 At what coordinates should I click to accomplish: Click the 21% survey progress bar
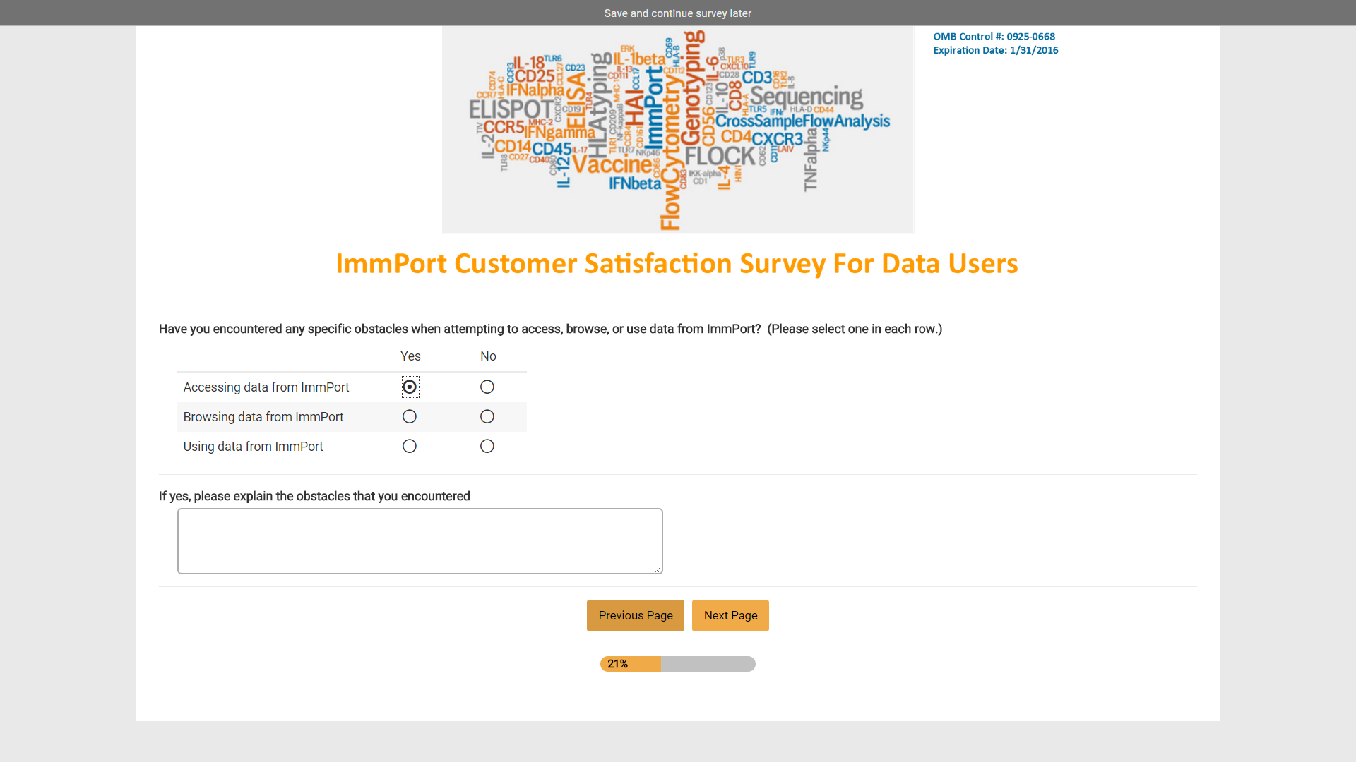click(677, 664)
